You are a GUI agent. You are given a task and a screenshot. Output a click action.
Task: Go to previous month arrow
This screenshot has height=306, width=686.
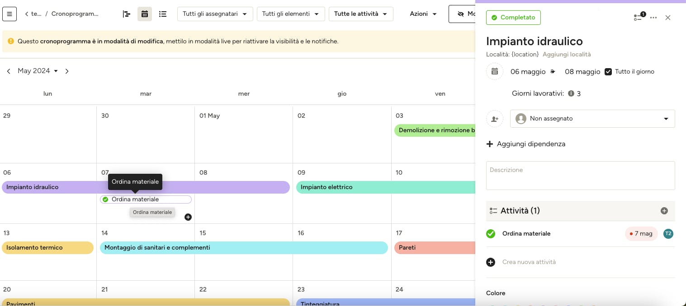pyautogui.click(x=9, y=71)
